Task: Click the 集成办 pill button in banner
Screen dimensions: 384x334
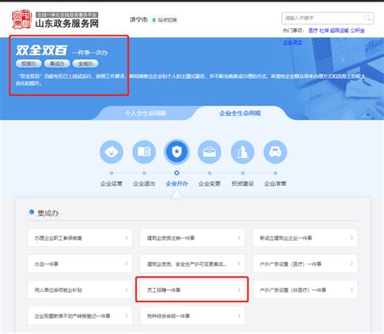Action: click(57, 64)
